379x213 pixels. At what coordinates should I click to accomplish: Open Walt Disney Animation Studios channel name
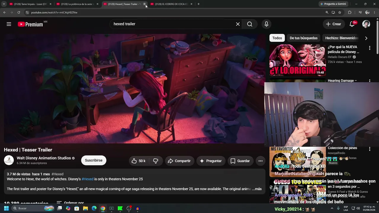click(x=44, y=158)
